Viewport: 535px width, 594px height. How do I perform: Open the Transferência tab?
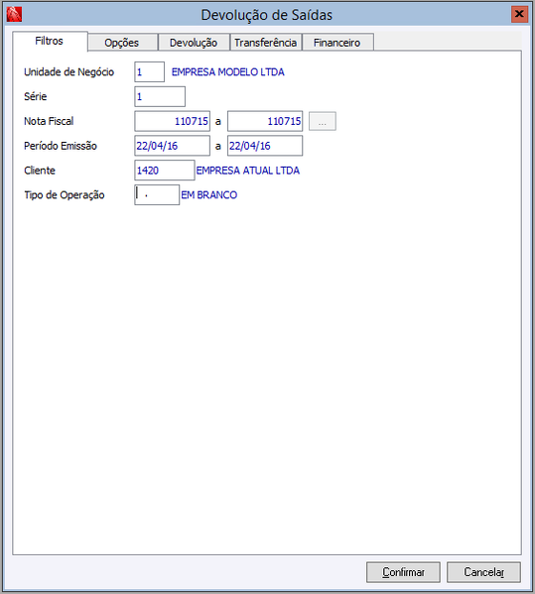click(266, 43)
